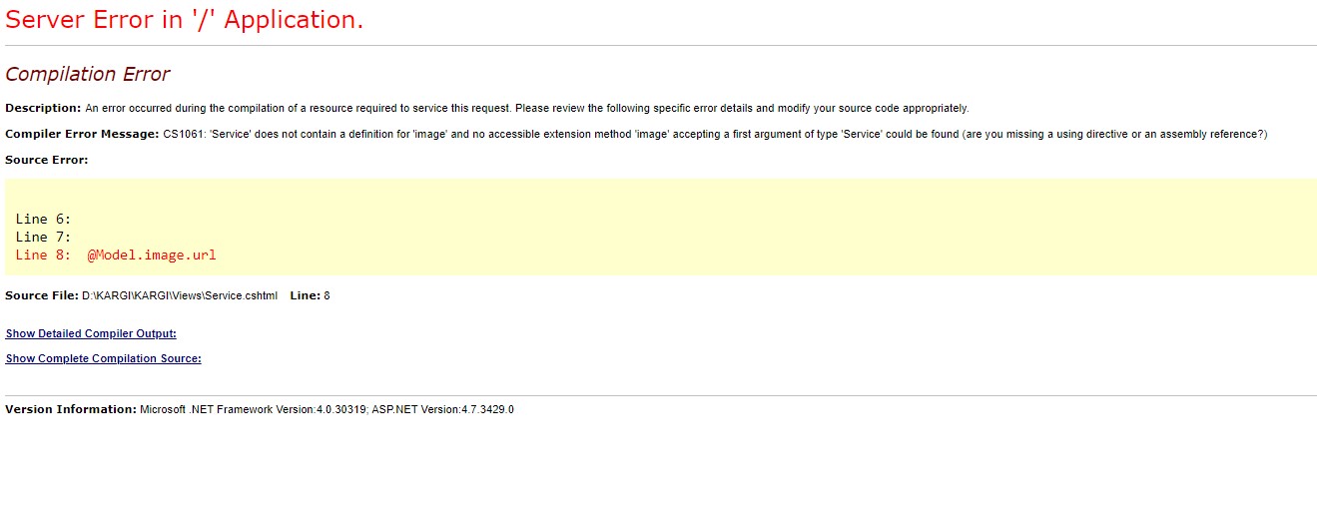This screenshot has height=512, width=1317.
Task: Click the Microsoft .NET Framework Version text
Action: click(x=253, y=409)
